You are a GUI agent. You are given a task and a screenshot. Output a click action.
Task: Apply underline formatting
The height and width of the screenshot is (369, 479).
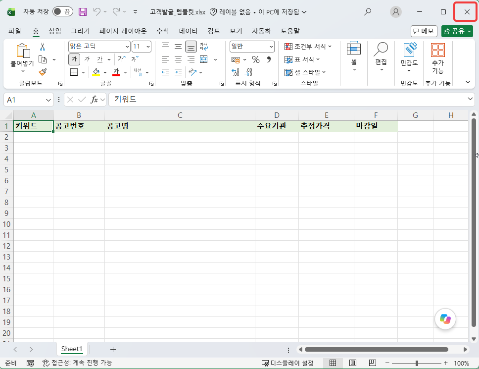point(99,59)
